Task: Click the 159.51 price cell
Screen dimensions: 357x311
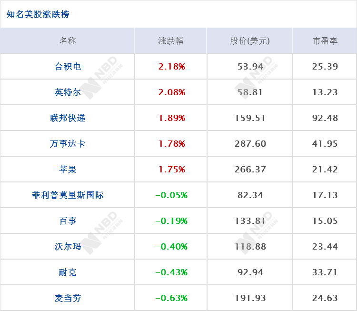Action: 250,118
